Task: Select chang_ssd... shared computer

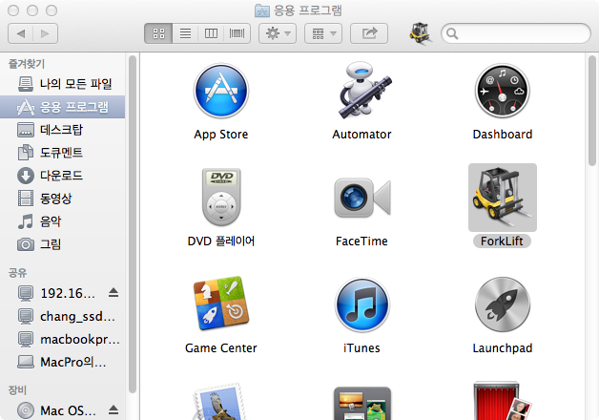Action: [63, 316]
